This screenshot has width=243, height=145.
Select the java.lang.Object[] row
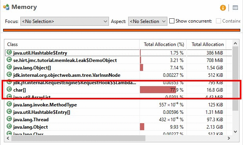pyautogui.click(x=119, y=68)
